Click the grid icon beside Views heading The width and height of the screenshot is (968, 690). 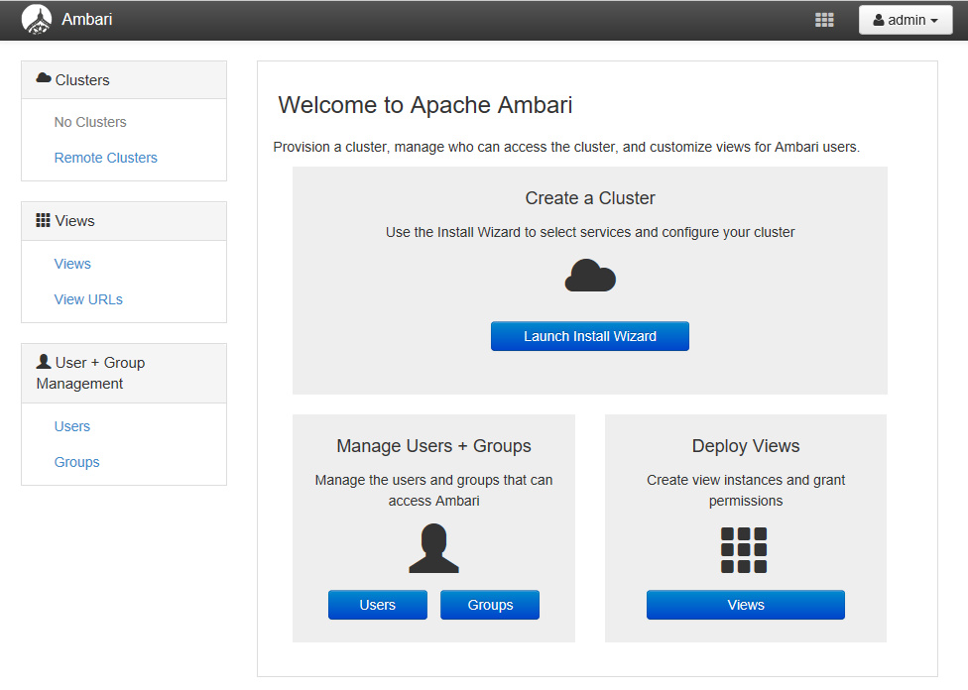point(44,220)
